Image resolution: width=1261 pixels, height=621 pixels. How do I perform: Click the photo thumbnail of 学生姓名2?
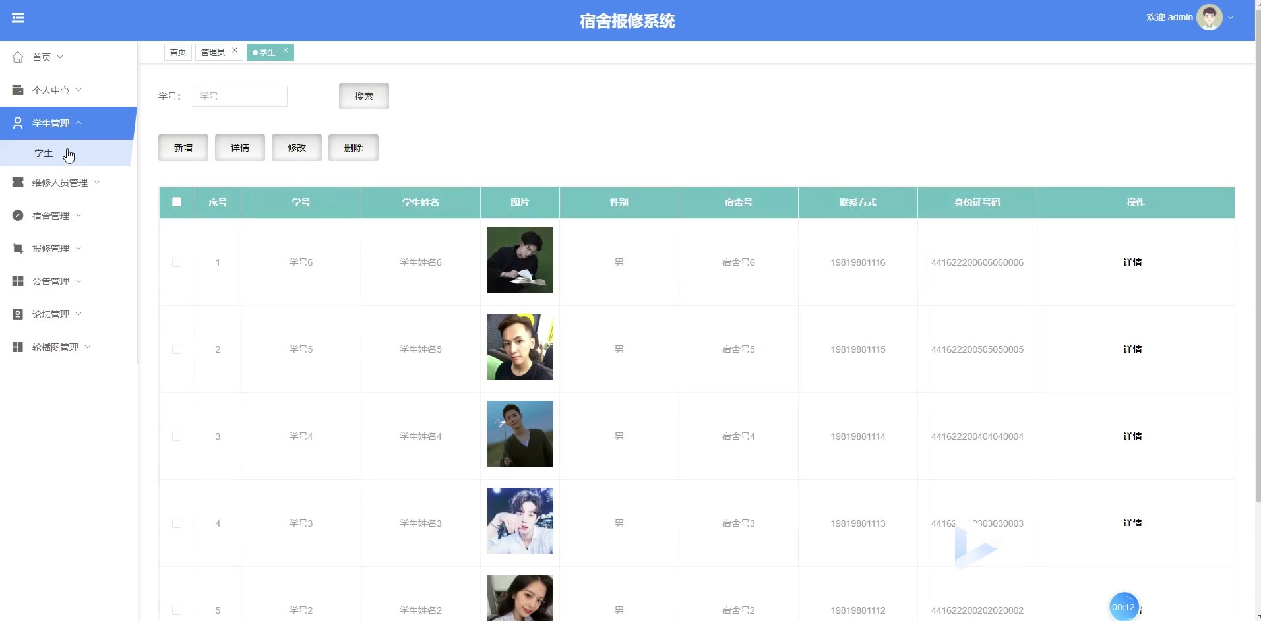coord(520,598)
